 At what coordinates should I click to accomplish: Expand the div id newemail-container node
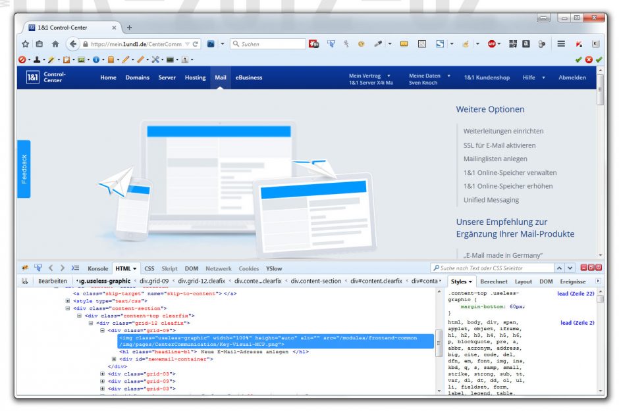[114, 359]
